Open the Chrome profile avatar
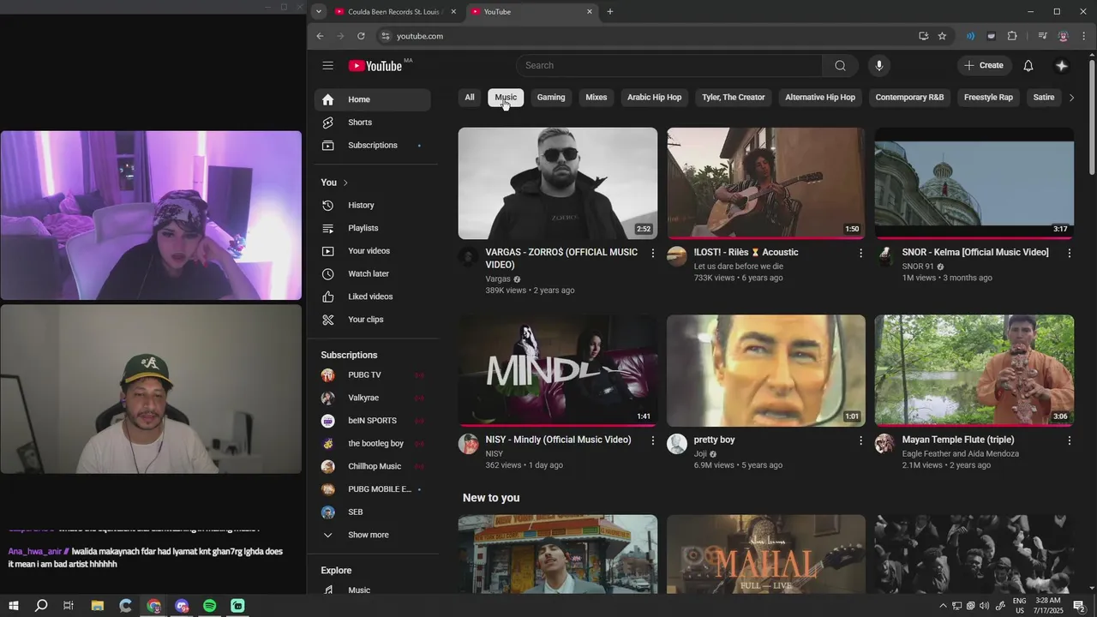This screenshot has width=1097, height=617. click(1063, 36)
